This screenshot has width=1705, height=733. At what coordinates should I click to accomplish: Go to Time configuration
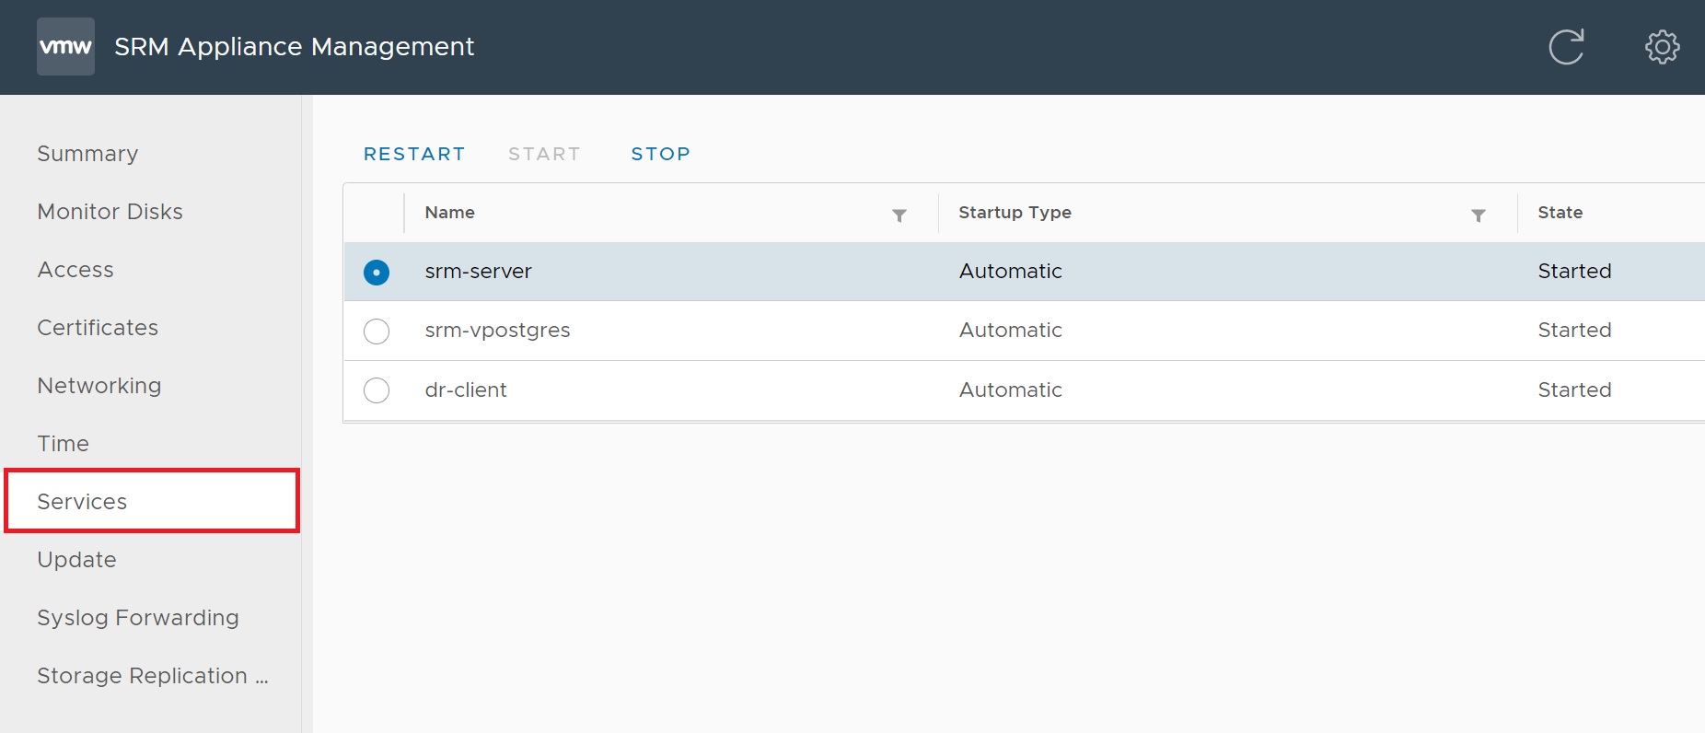pyautogui.click(x=64, y=444)
